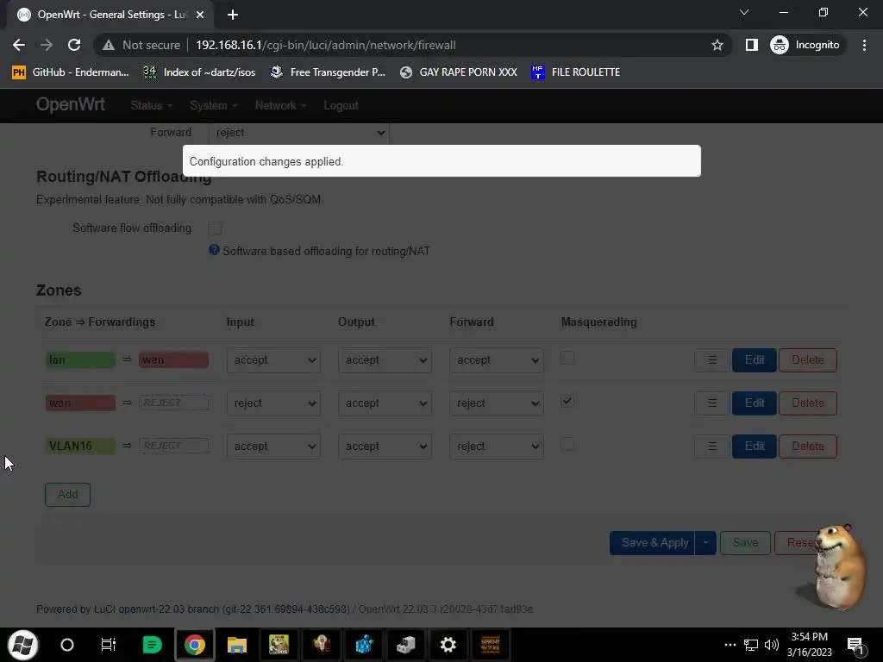Show hidden system tray icons
Image resolution: width=883 pixels, height=662 pixels.
pos(730,645)
